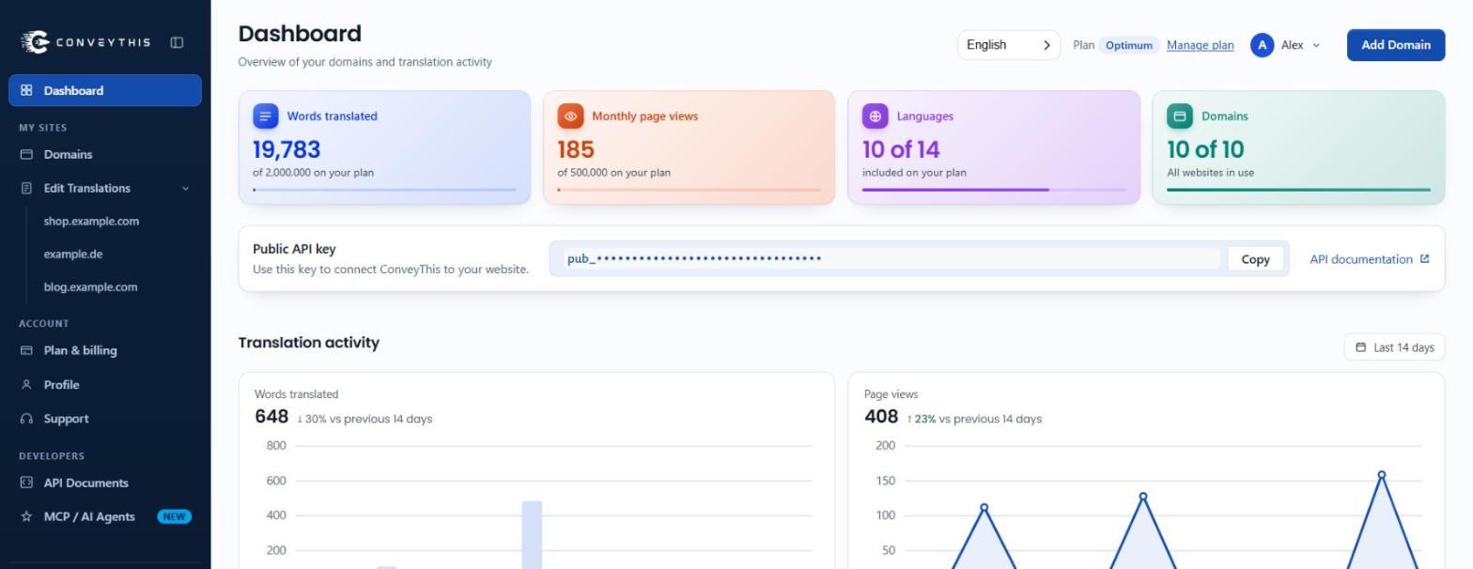Click Domains card icon

(1180, 116)
